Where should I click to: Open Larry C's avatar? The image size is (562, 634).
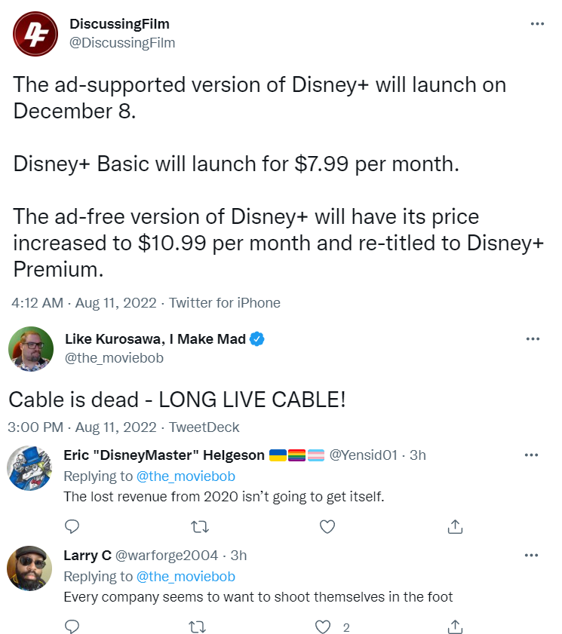29,568
